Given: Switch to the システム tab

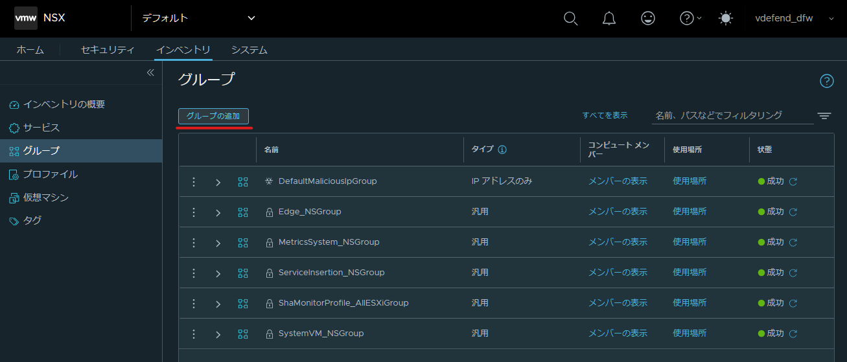Looking at the screenshot, I should pyautogui.click(x=249, y=50).
